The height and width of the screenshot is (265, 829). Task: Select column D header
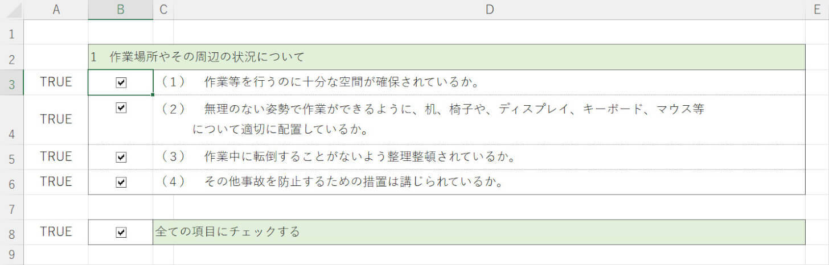[489, 10]
